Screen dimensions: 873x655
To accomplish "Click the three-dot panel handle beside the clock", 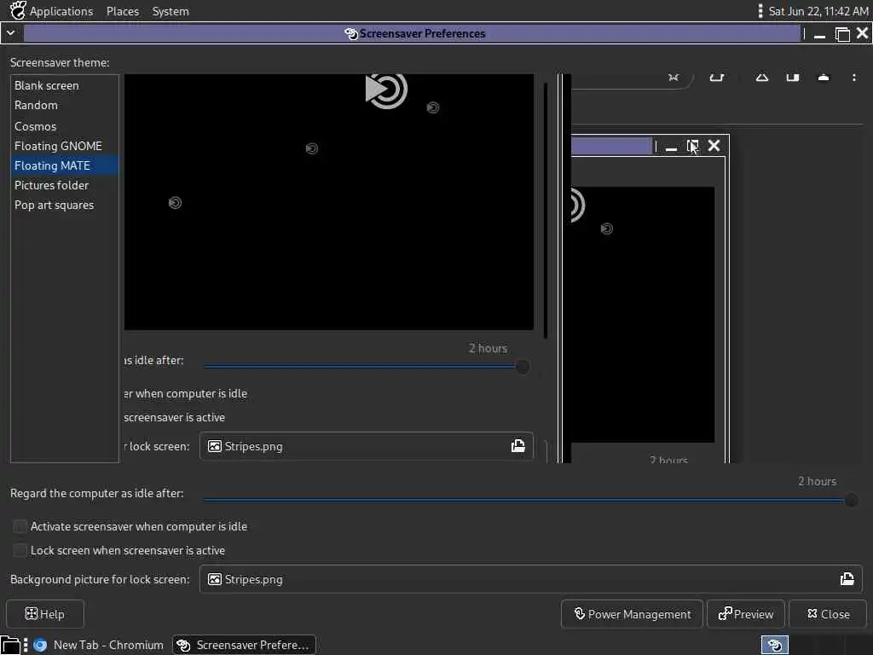I will 760,11.
